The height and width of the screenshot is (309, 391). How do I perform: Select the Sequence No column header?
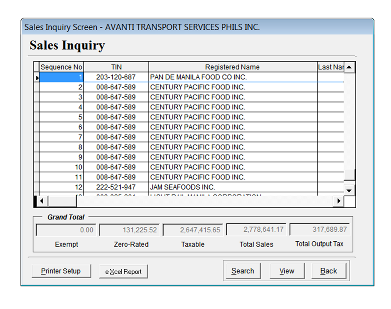click(61, 67)
